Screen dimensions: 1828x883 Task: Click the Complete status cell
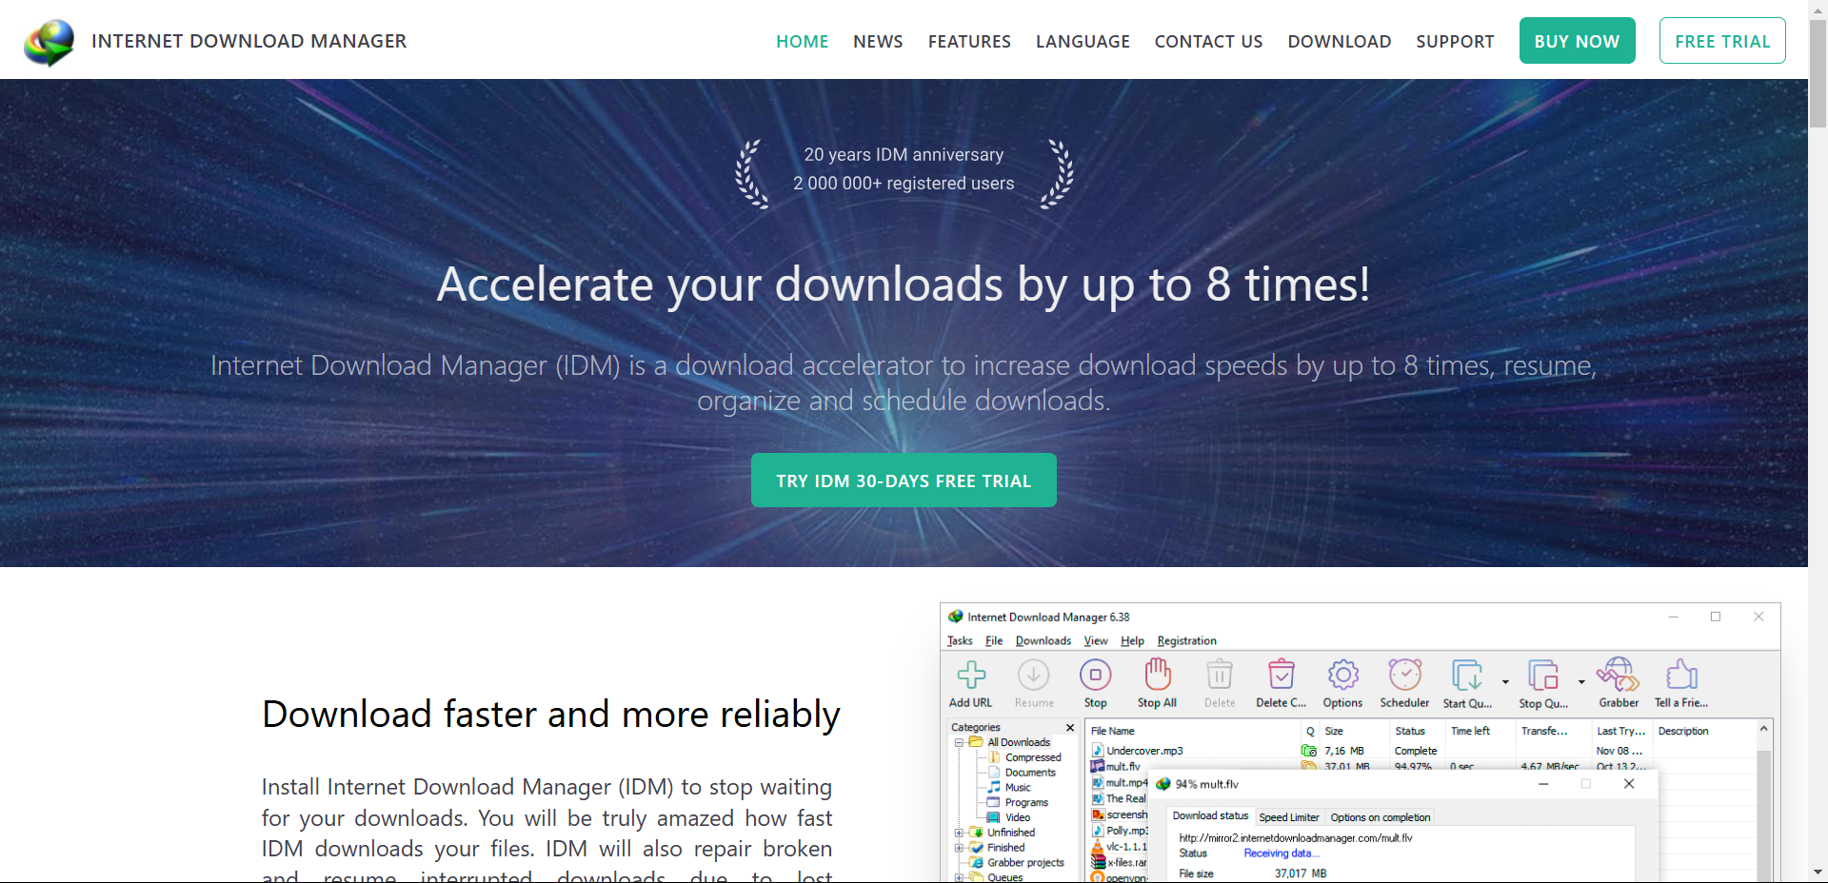[x=1416, y=751]
